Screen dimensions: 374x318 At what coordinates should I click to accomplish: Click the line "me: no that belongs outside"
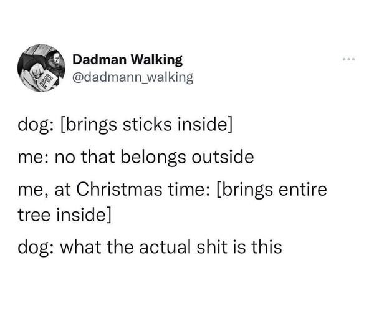tap(135, 157)
